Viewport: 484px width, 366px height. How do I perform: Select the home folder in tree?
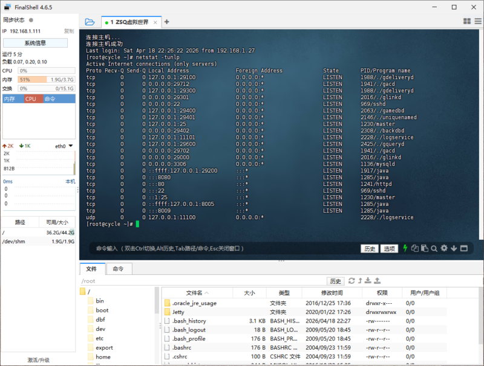99,357
